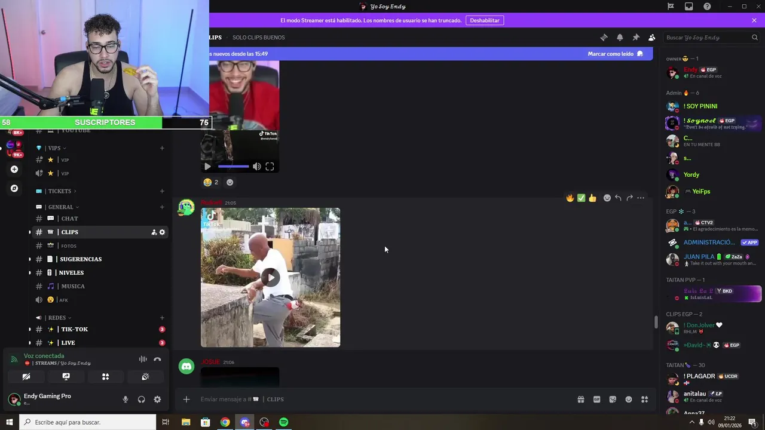Open the sticker picker
This screenshot has height=430, width=765.
point(613,399)
